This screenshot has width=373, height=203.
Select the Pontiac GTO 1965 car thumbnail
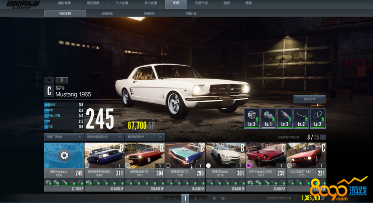pos(184,155)
